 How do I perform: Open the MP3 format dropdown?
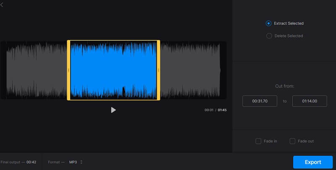coord(76,162)
